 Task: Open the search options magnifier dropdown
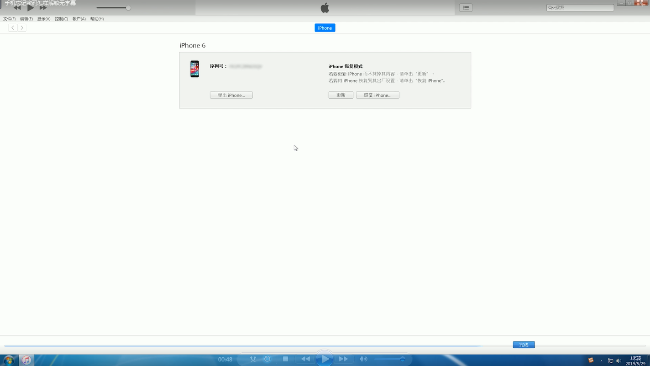click(551, 8)
